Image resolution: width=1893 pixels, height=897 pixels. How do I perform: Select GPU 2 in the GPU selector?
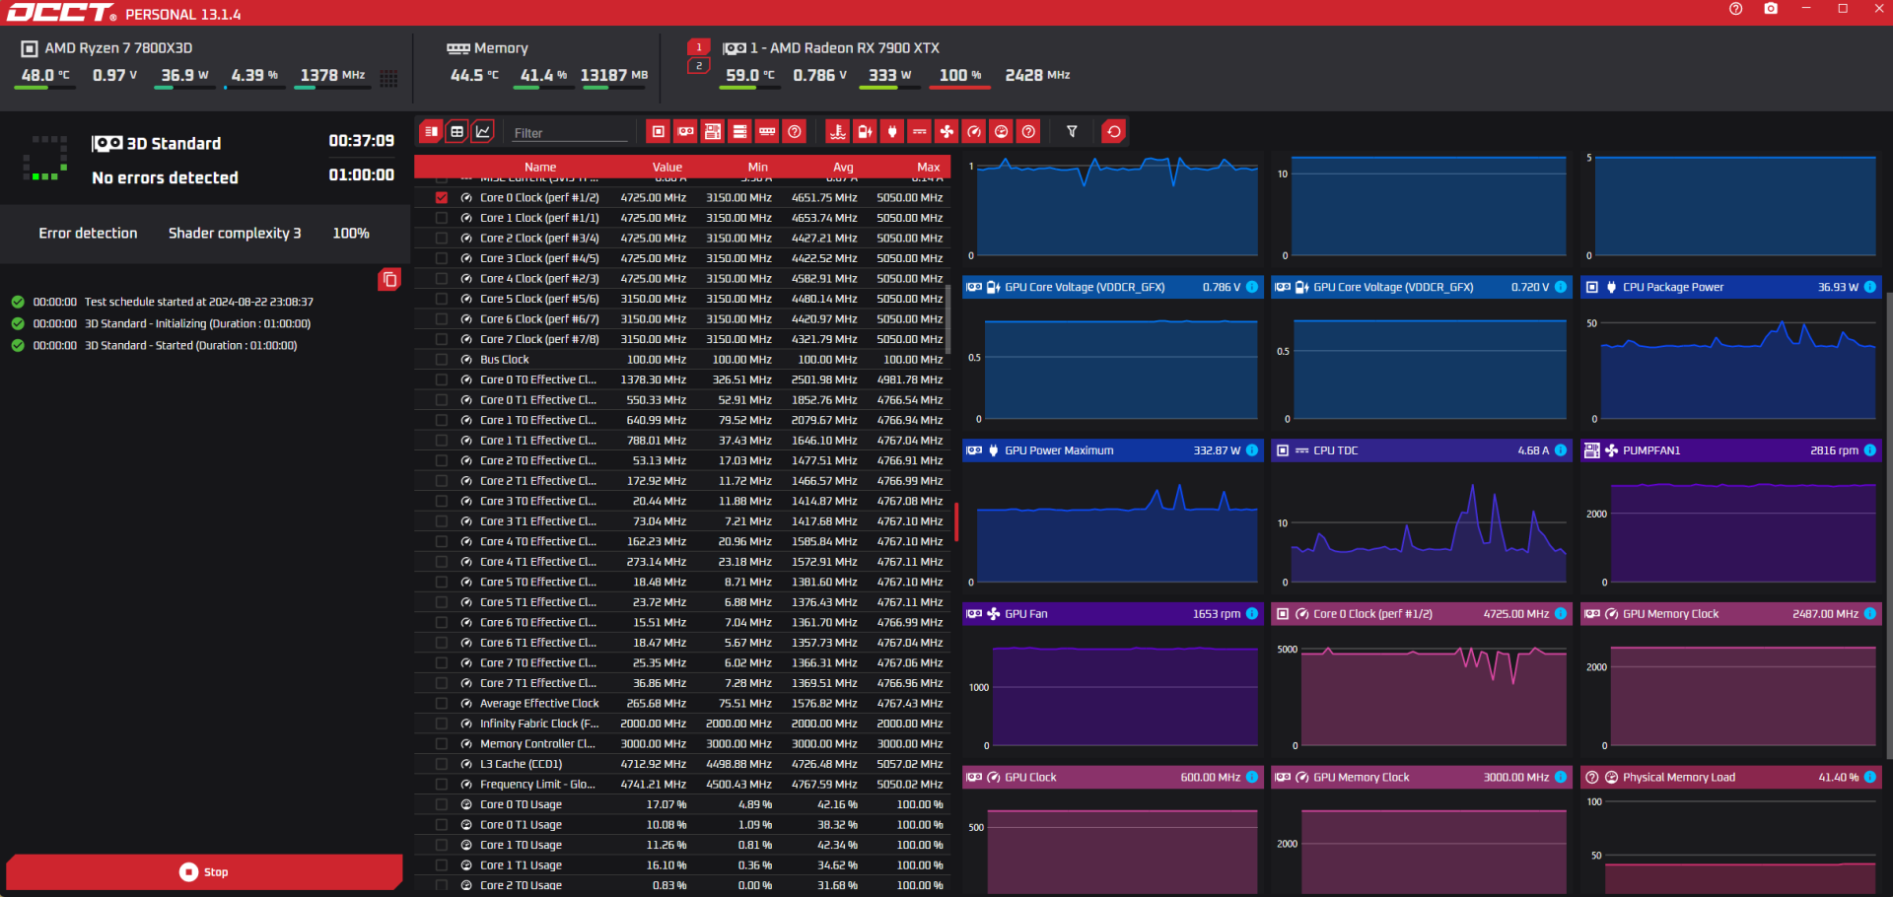click(698, 66)
